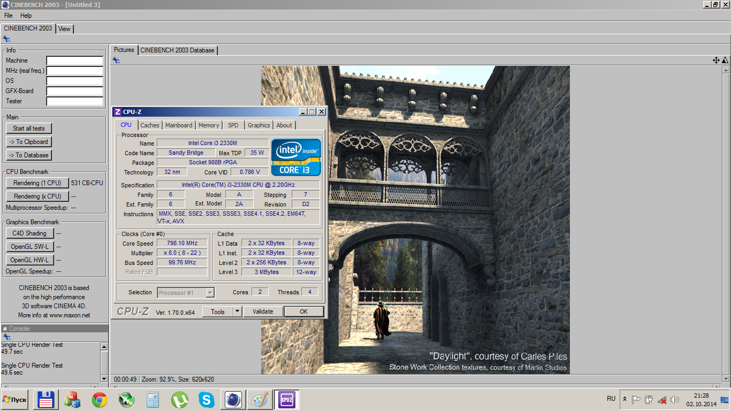Image resolution: width=731 pixels, height=411 pixels.
Task: Launch Google Chrome from the taskbar
Action: click(99, 400)
